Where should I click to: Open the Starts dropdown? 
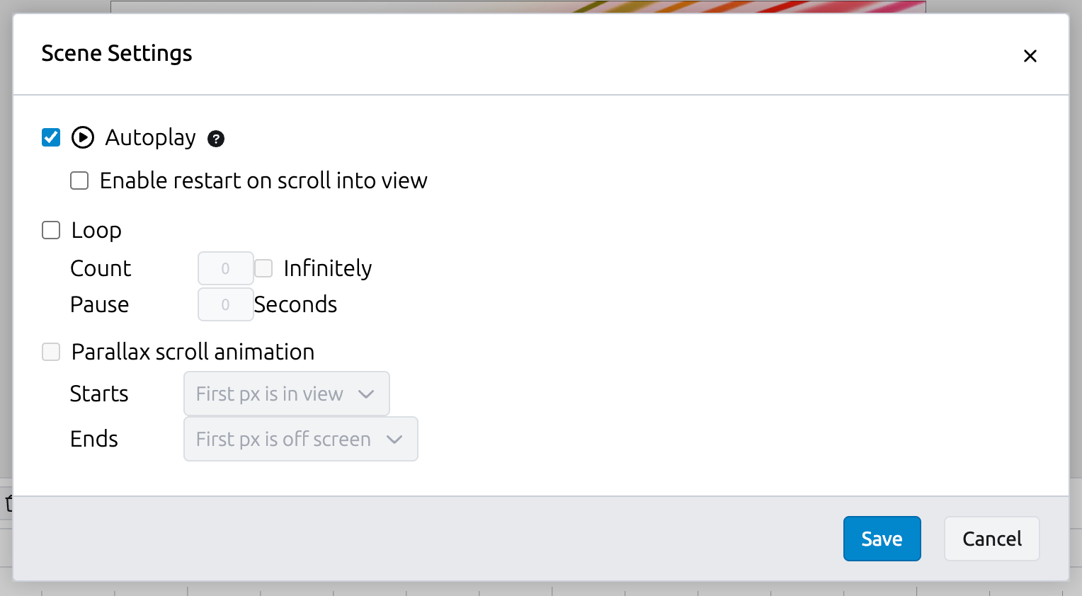[x=286, y=394]
